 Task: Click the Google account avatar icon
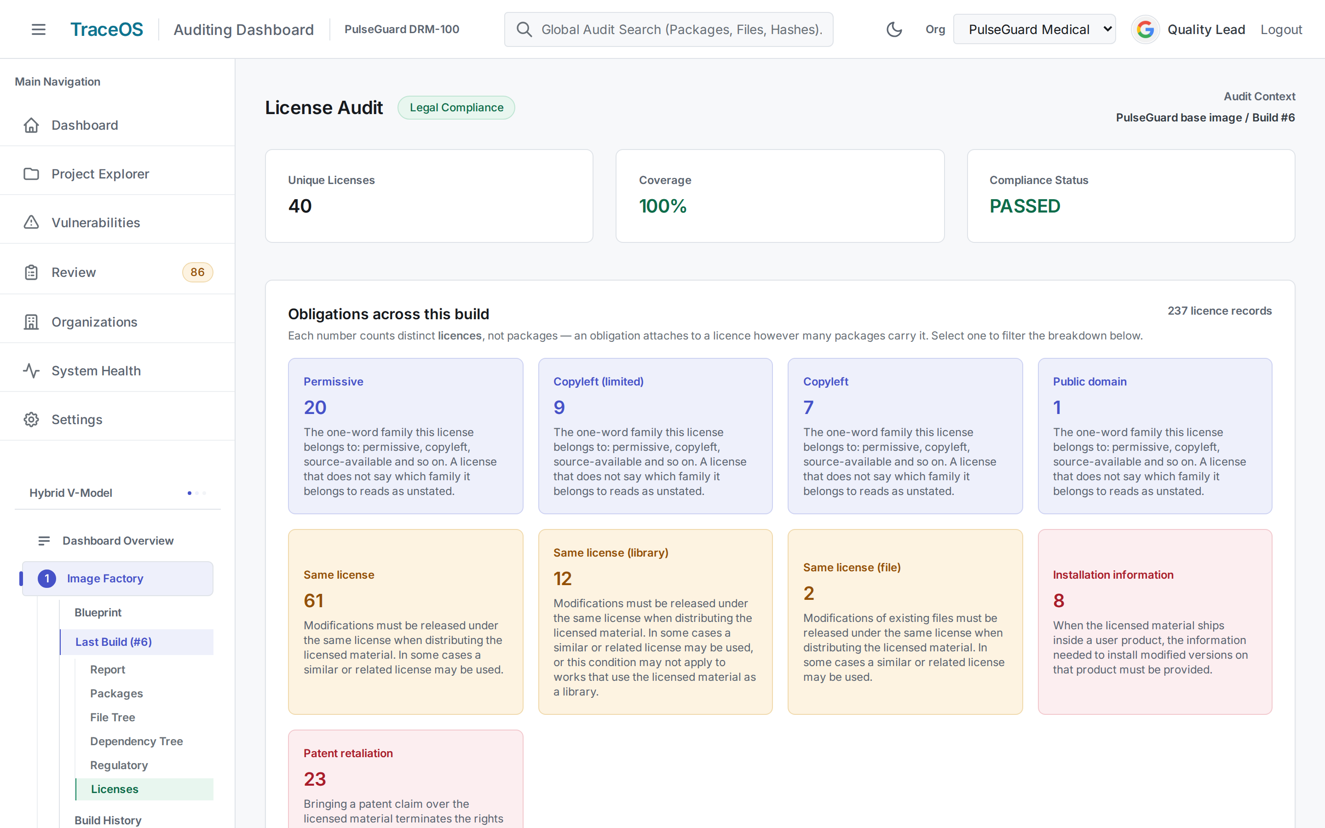tap(1146, 29)
